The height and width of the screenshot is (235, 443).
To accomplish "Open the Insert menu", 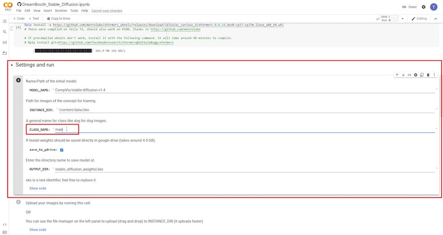I will tap(47, 11).
